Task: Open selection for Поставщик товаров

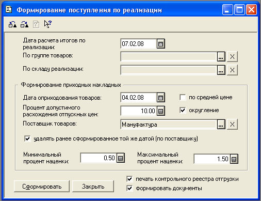Action: coord(221,124)
